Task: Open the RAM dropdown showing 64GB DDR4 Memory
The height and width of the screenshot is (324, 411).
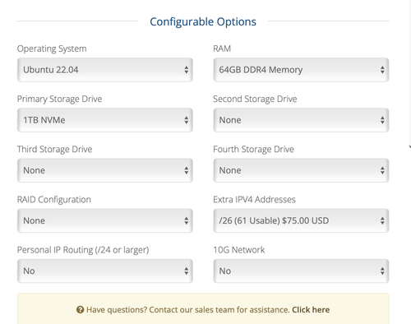Action: (301, 70)
